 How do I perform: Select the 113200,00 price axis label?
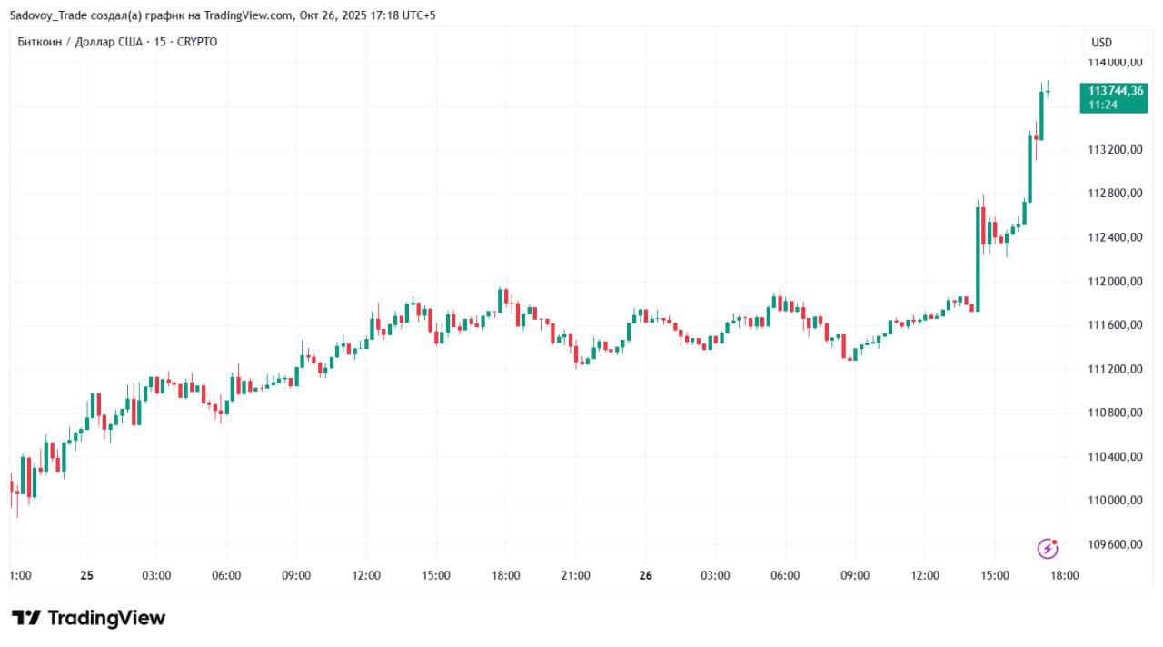pyautogui.click(x=1114, y=150)
